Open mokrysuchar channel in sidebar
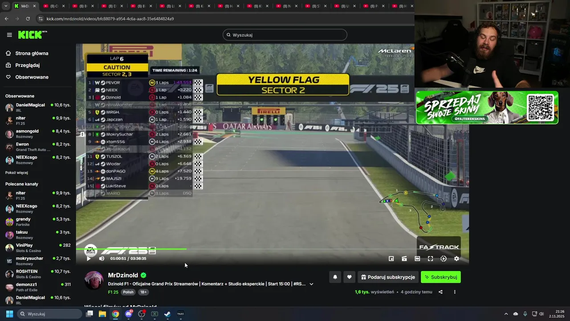570x321 pixels. [38, 261]
